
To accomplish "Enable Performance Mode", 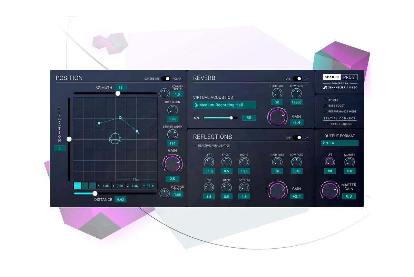I will click(325, 111).
